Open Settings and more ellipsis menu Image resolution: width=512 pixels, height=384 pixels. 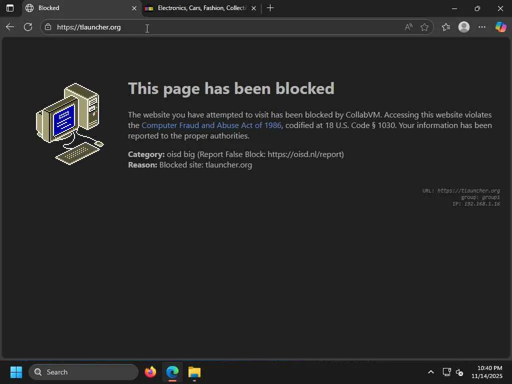tap(481, 27)
